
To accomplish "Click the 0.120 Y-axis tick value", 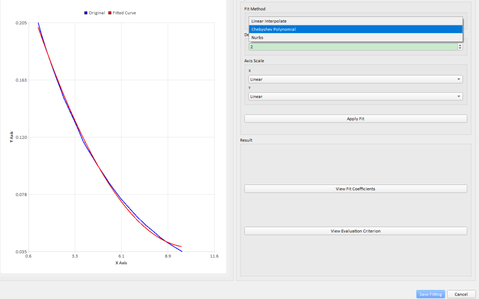I will pyautogui.click(x=21, y=137).
